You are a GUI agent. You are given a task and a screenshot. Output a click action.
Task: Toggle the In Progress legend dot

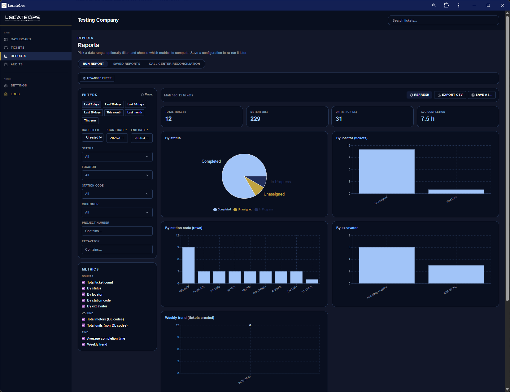tap(256, 210)
